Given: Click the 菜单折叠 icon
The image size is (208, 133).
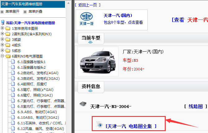Looking at the screenshot, I should (x=25, y=12).
